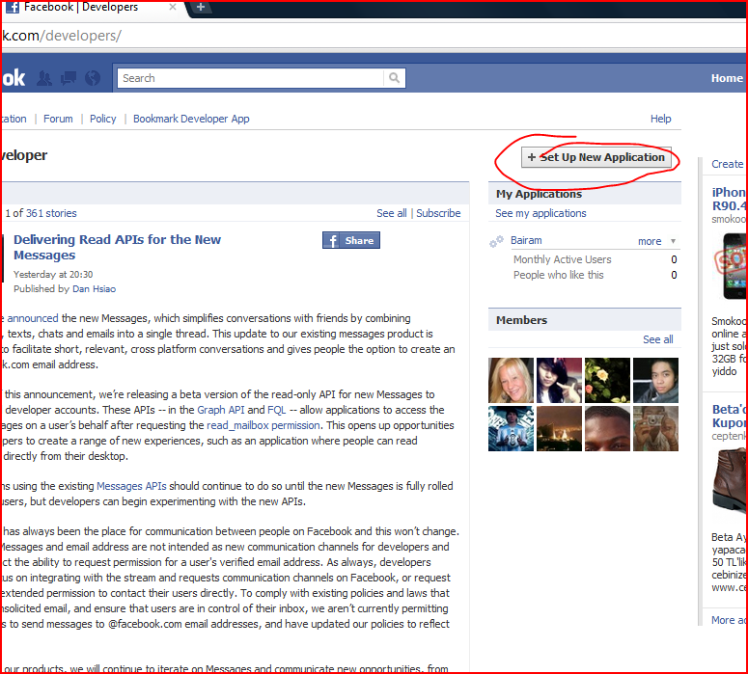Click the gears icon beside Bairam
The height and width of the screenshot is (674, 748).
click(x=496, y=241)
